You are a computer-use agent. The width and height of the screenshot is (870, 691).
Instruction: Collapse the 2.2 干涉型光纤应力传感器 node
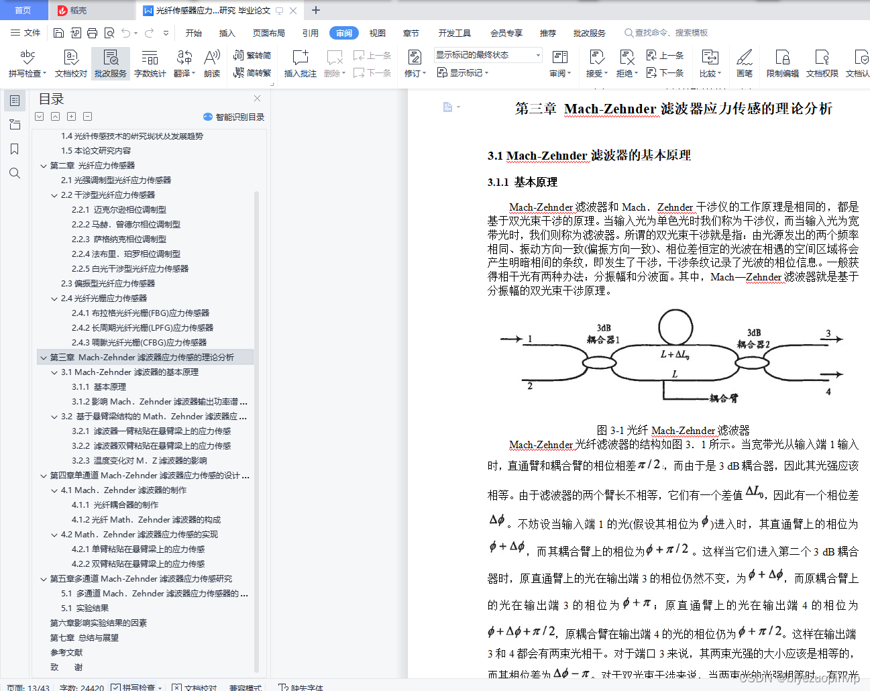click(54, 195)
